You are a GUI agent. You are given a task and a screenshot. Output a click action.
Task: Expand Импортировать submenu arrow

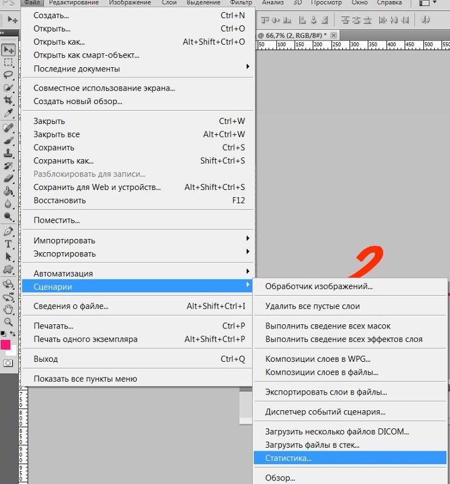tap(247, 238)
